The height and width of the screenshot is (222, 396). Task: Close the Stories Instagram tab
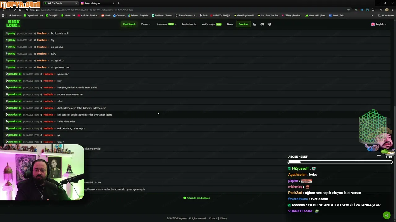(113, 3)
